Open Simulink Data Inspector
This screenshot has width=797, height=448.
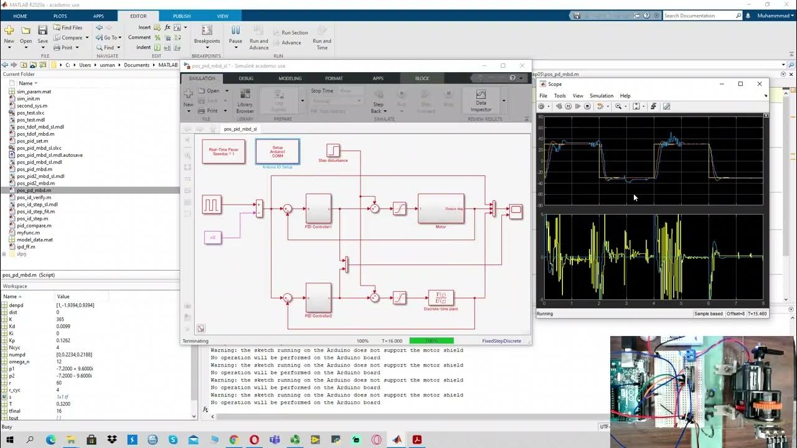coord(481,101)
